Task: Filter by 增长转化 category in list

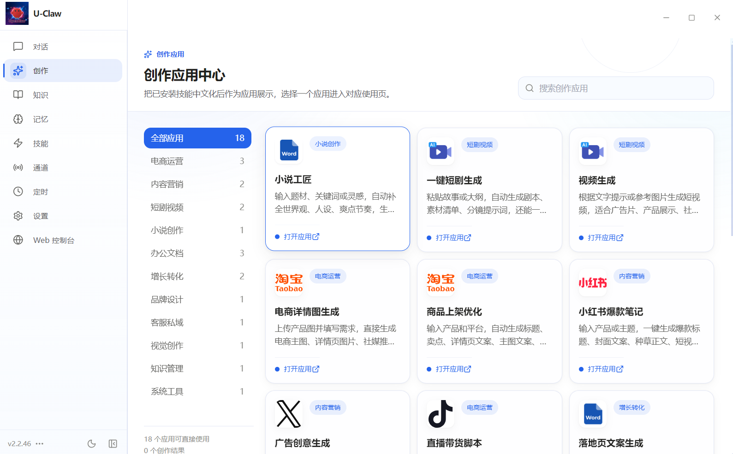Action: [x=197, y=276]
